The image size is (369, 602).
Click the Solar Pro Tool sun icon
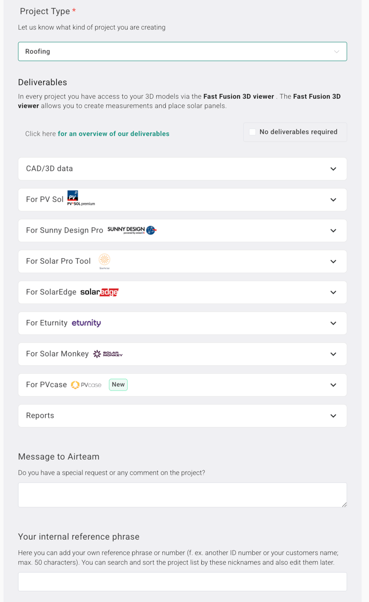[x=105, y=261]
